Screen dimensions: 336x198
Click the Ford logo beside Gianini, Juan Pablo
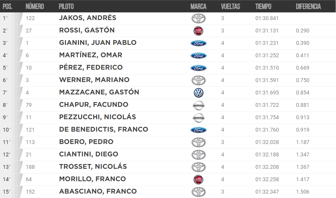[198, 43]
